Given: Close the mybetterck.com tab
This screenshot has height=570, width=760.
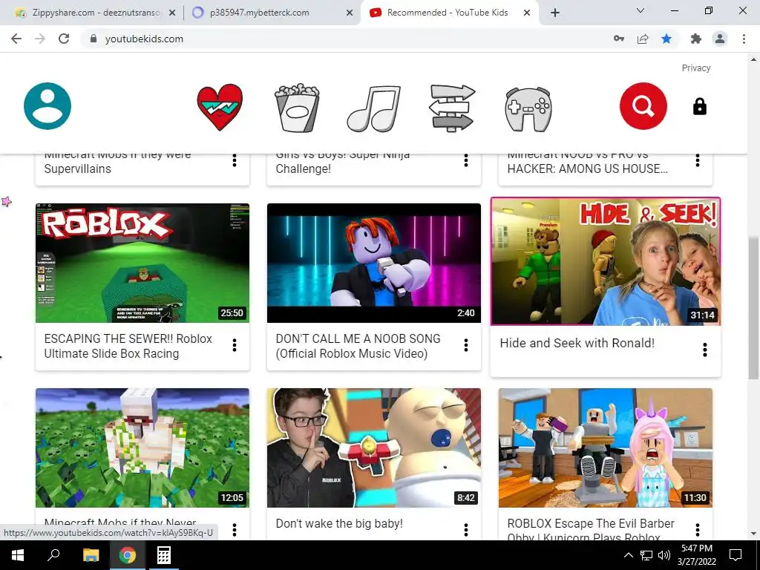Looking at the screenshot, I should click(x=350, y=13).
